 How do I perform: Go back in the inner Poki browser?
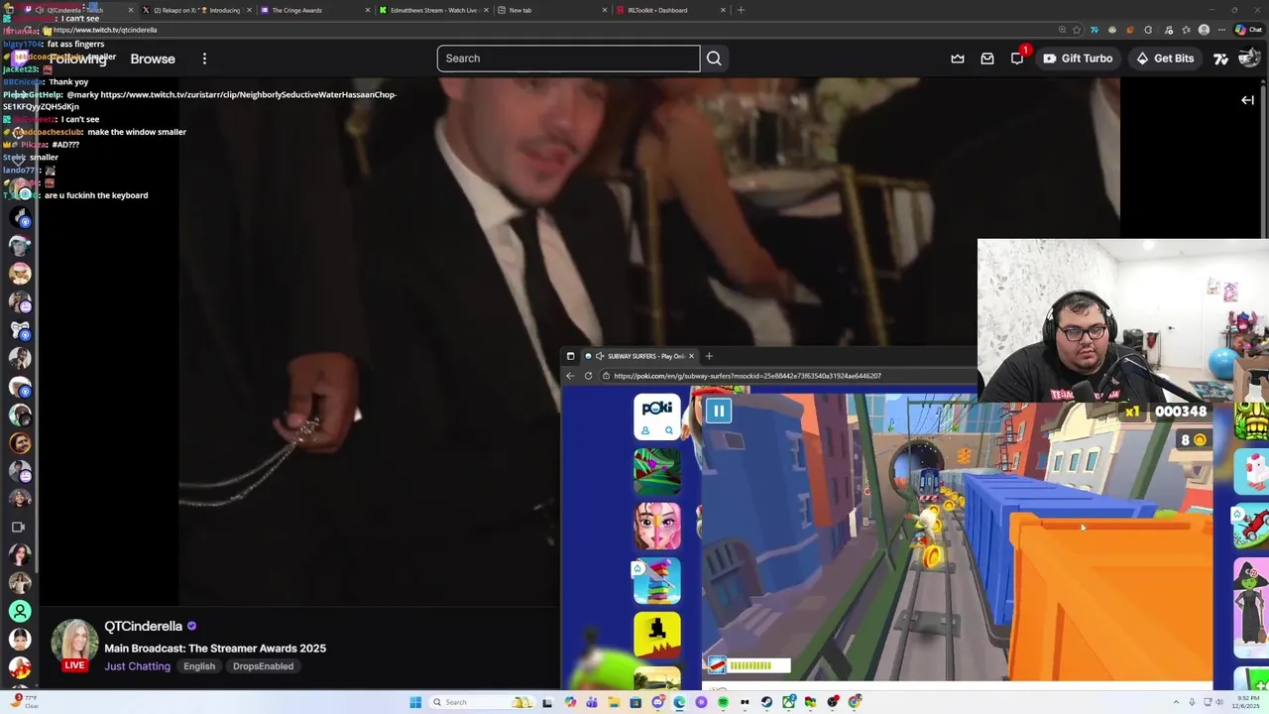point(570,376)
